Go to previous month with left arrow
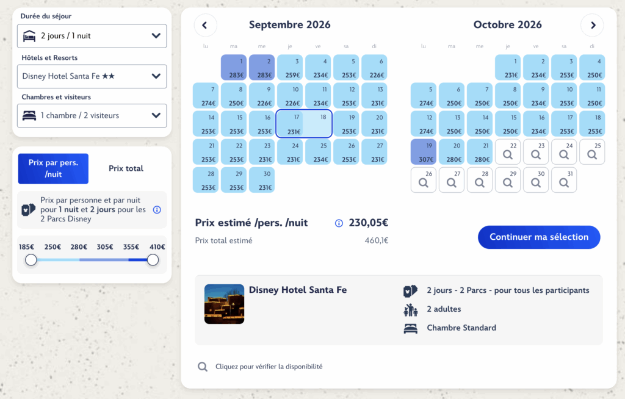This screenshot has width=625, height=399. point(205,25)
